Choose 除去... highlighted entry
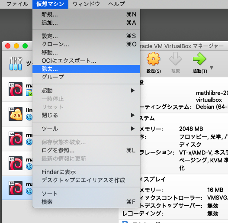This screenshot has width=228, height=223. (87, 69)
